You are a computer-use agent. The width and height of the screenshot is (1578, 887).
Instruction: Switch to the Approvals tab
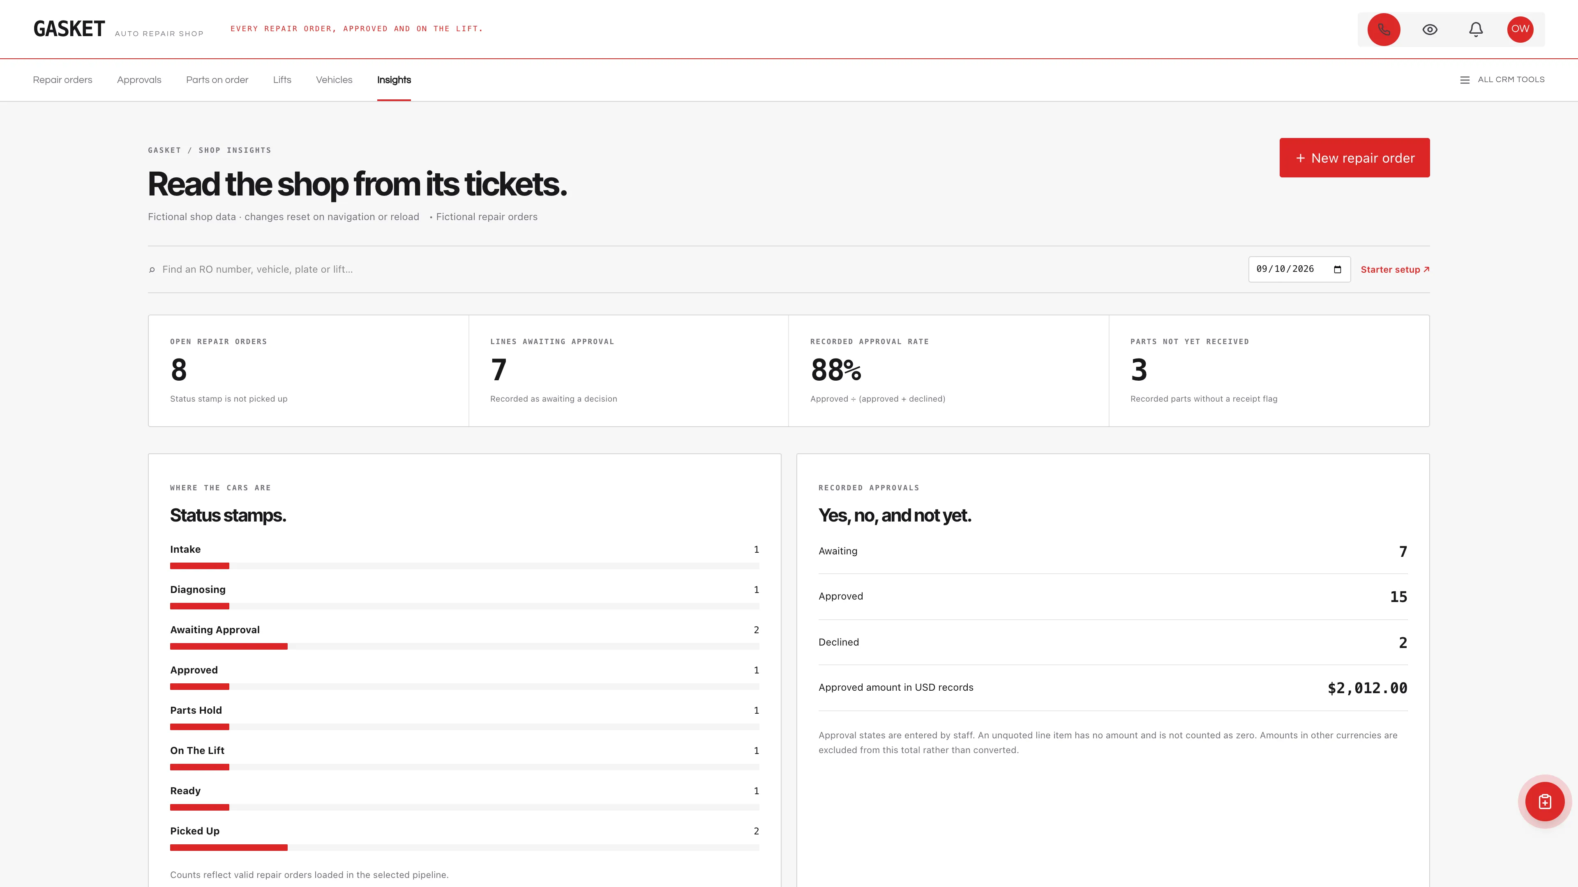139,80
